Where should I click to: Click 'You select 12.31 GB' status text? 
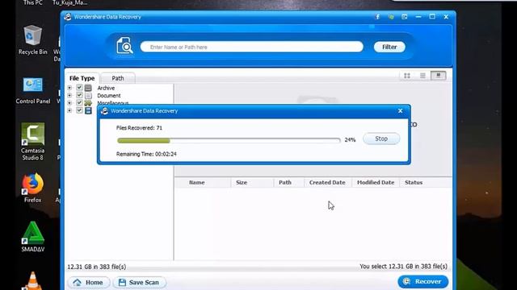pos(404,267)
